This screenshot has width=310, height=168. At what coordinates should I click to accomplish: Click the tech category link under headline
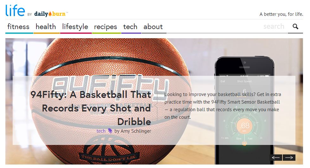tap(101, 131)
